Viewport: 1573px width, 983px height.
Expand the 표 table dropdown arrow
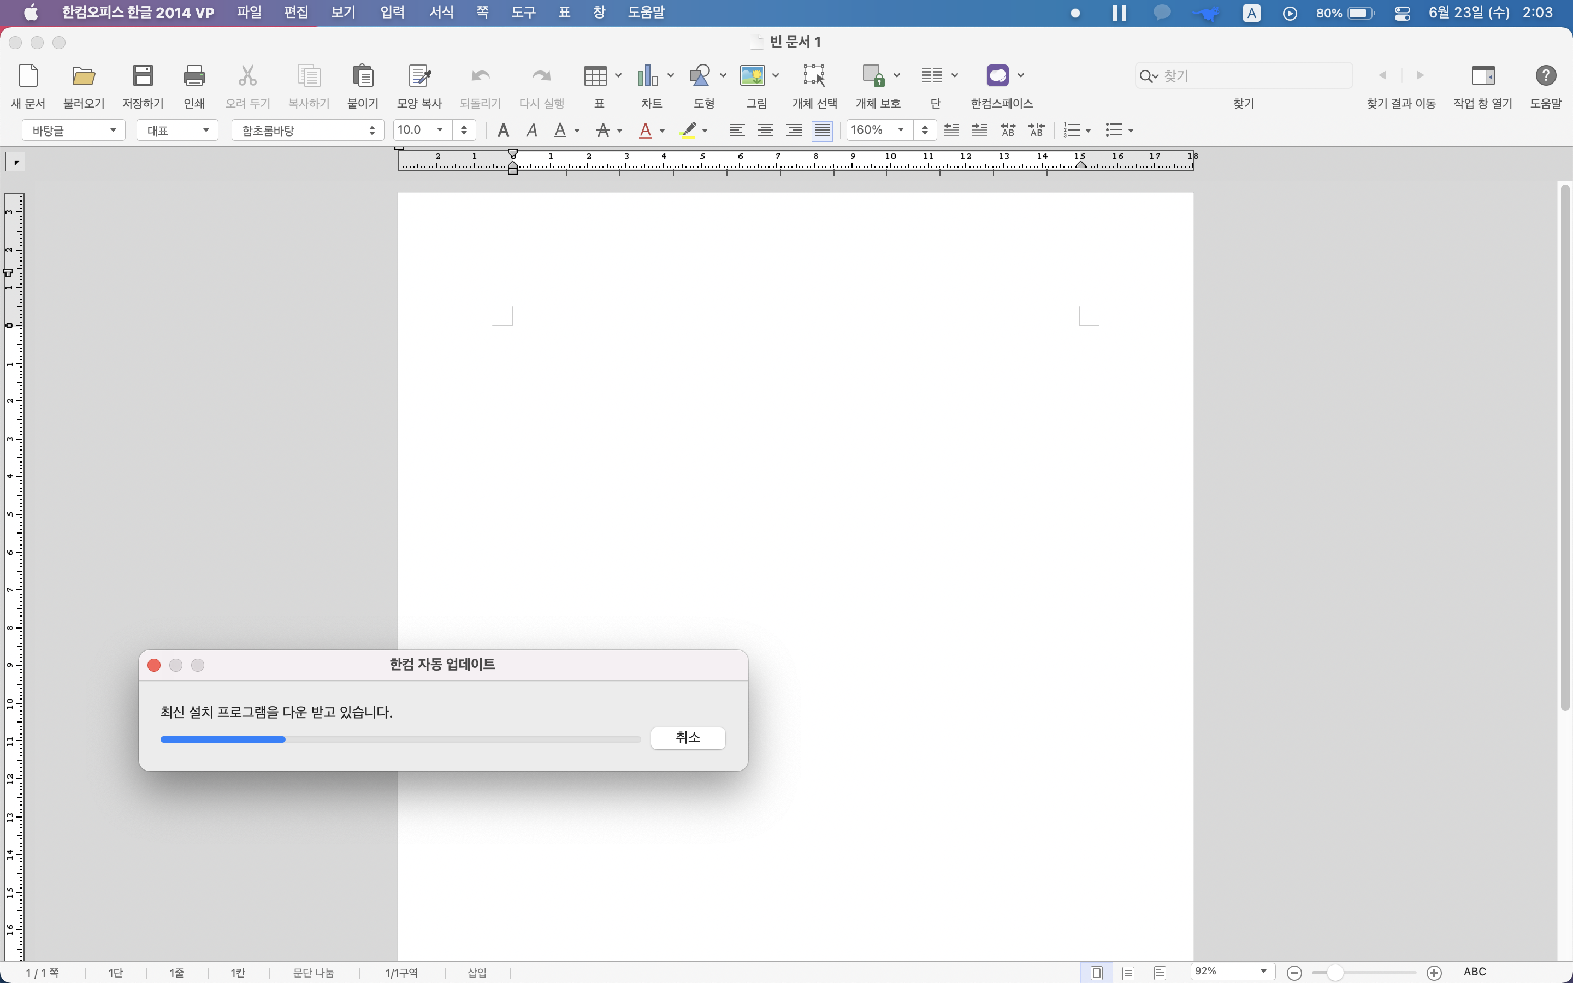pos(618,75)
